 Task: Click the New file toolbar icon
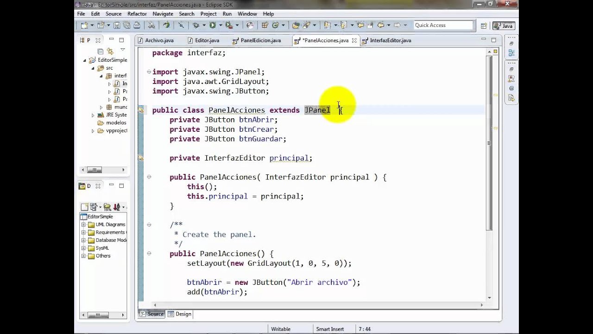coord(84,25)
